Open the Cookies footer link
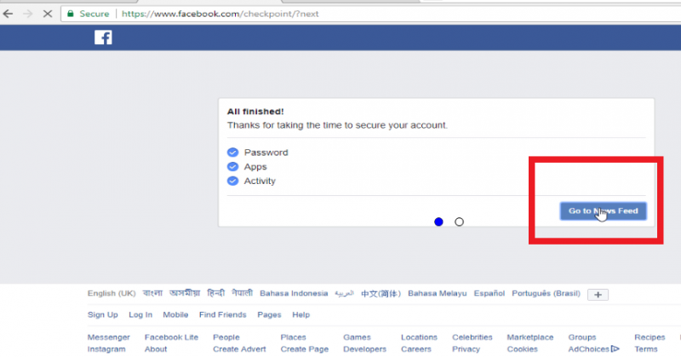 pos(523,348)
